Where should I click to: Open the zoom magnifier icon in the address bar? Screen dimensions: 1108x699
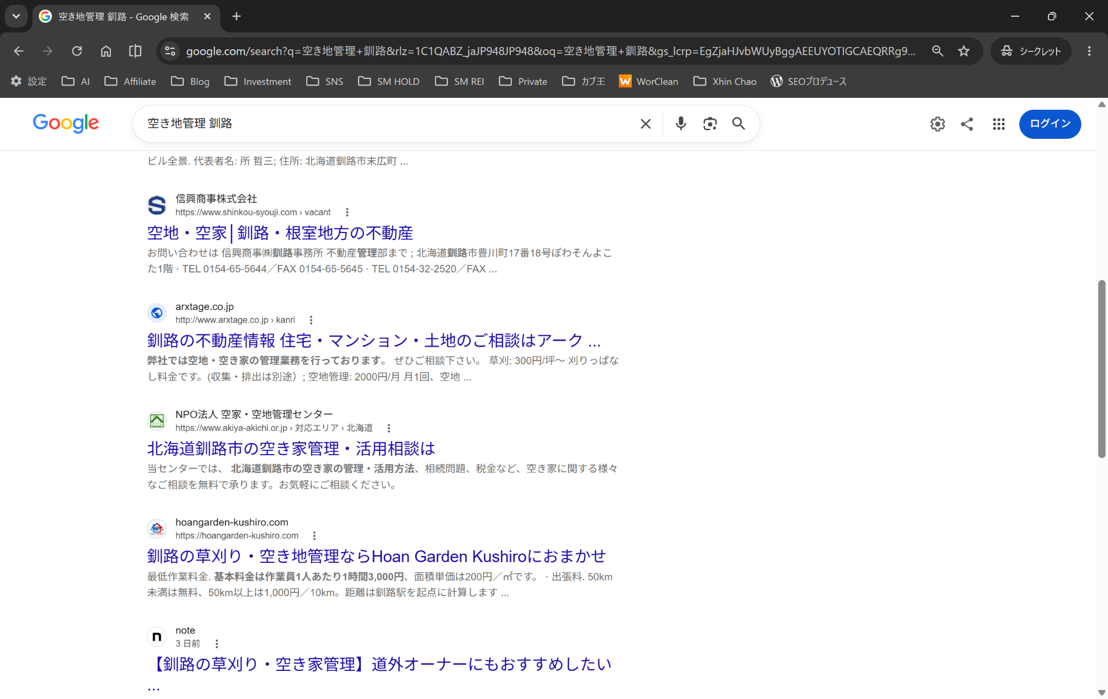click(938, 51)
